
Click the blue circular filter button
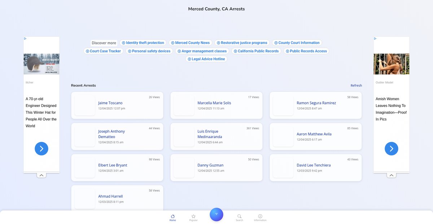coord(216,214)
